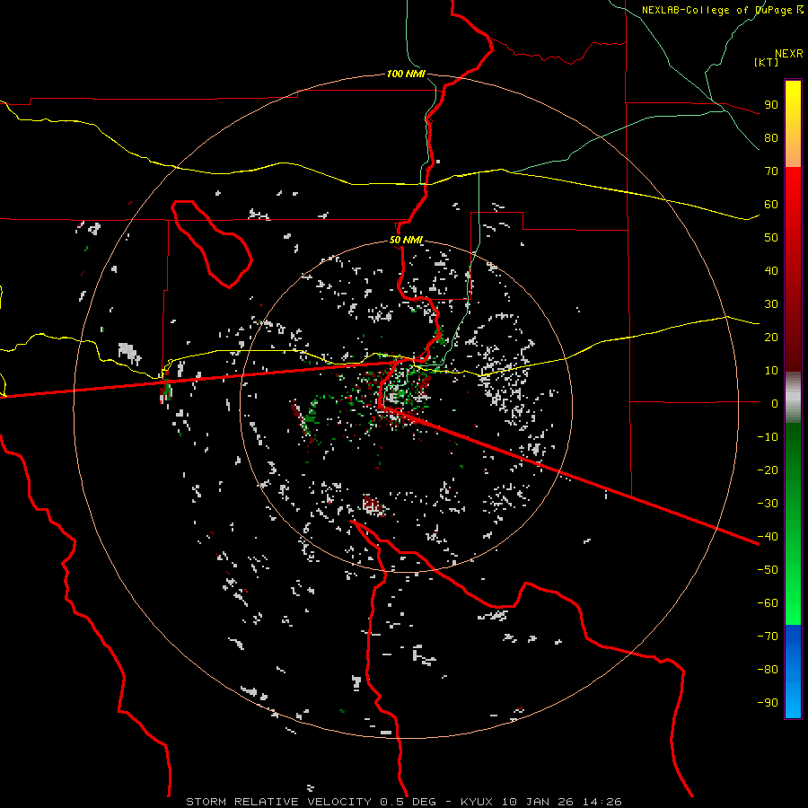Viewport: 808px width, 808px height.
Task: Click the -80 value on the velocity scale
Action: coord(768,670)
